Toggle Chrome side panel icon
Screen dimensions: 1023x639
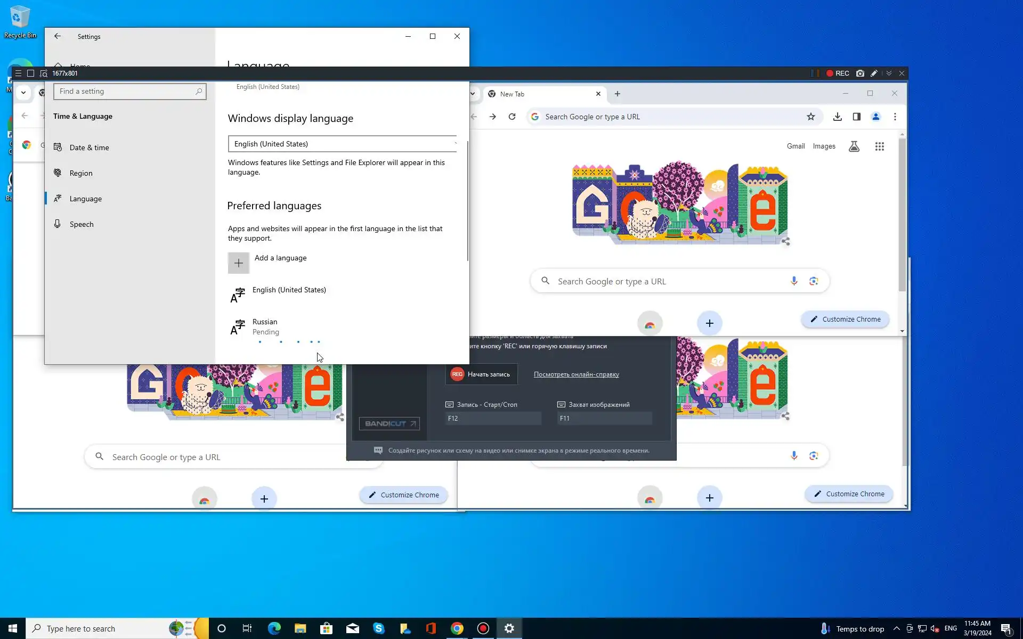pyautogui.click(x=856, y=117)
